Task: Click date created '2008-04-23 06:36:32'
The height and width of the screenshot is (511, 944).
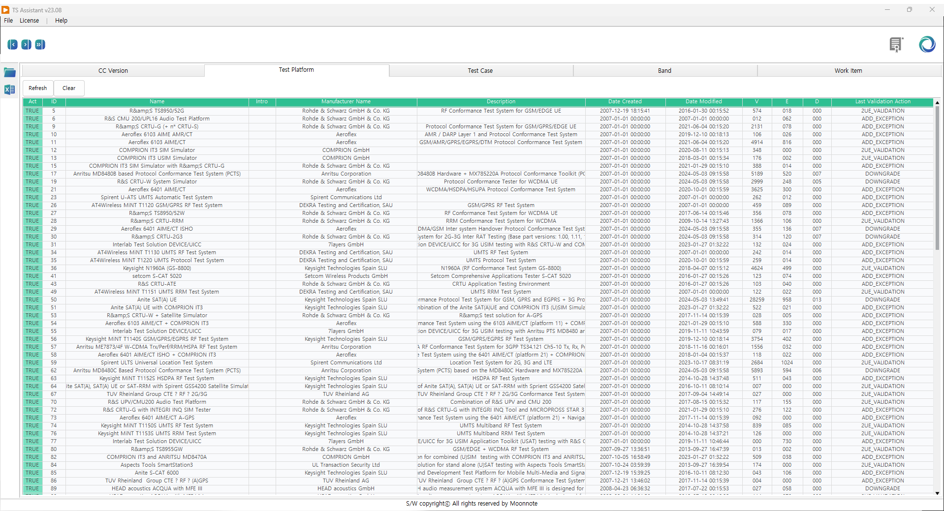Action: (x=625, y=489)
